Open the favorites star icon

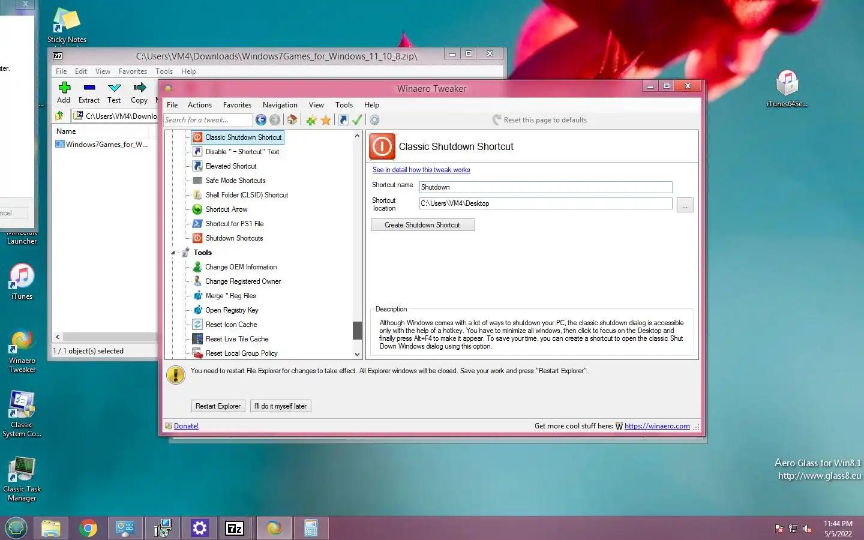click(x=326, y=120)
